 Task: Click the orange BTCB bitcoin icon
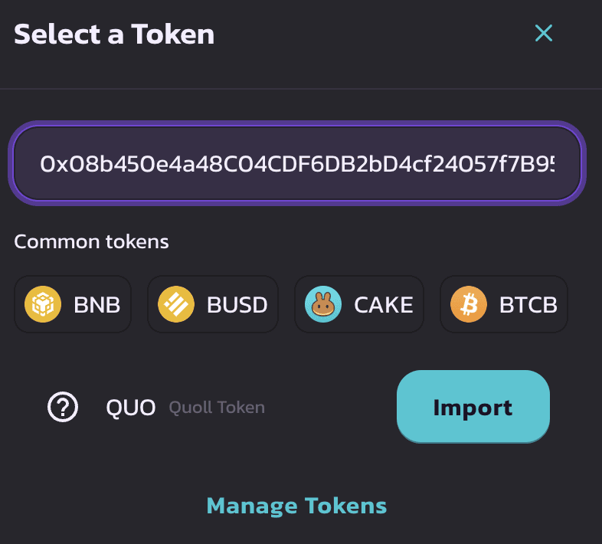point(469,304)
